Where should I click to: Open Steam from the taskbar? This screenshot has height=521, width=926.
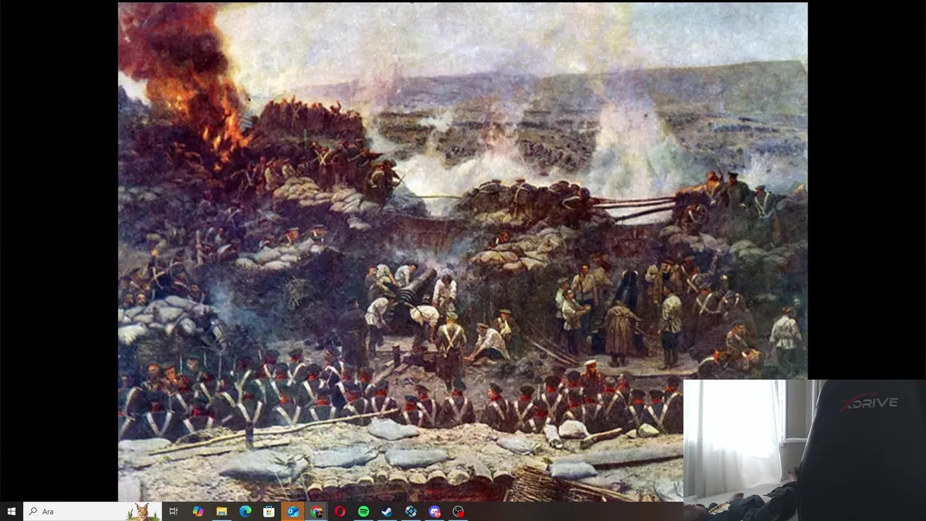[x=387, y=512]
